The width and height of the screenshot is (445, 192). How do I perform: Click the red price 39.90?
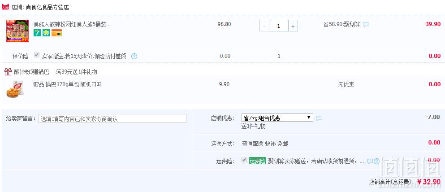point(433,24)
